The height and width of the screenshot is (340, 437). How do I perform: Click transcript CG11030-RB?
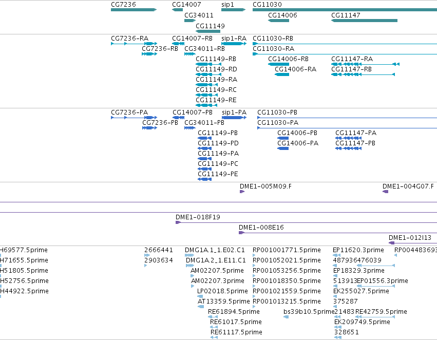[273, 38]
